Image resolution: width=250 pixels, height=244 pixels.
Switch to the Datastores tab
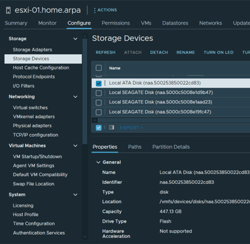175,23
